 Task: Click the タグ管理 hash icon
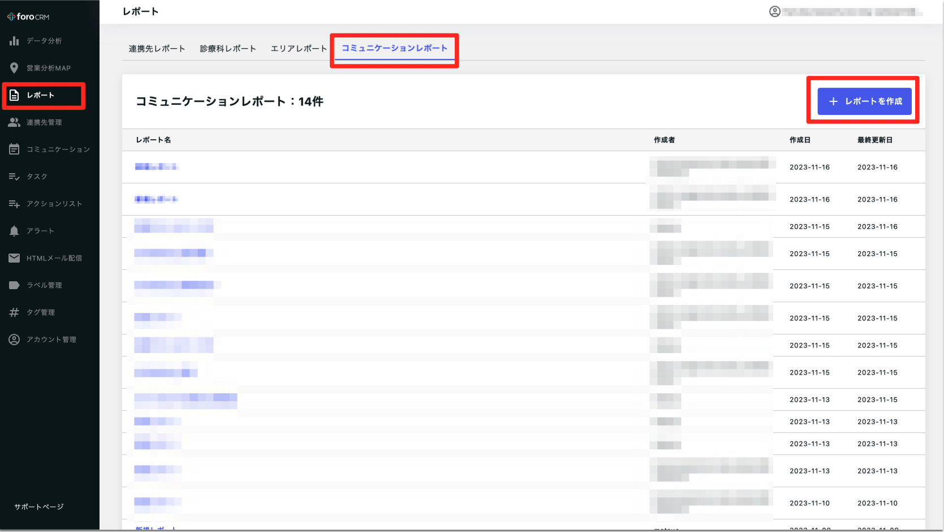(14, 312)
